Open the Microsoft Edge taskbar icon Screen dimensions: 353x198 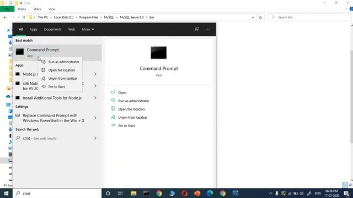click(210, 193)
